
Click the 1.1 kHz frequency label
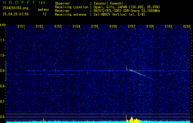click(x=3, y=40)
